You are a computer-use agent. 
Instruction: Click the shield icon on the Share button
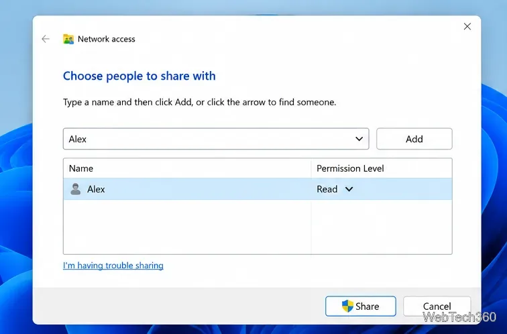point(347,306)
